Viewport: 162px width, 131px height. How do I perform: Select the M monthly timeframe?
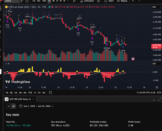coord(64,1)
